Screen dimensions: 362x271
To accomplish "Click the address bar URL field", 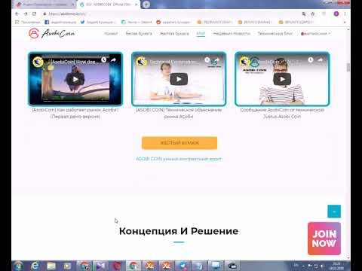I will 171,14.
